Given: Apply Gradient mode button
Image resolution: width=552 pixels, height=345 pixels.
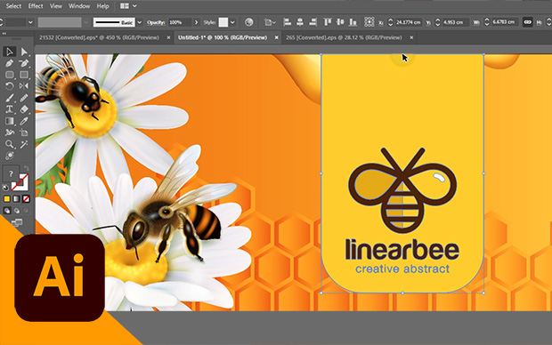Looking at the screenshot, I should click(16, 199).
